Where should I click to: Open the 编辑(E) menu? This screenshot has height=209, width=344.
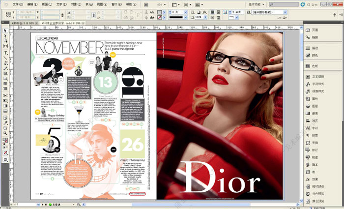(32, 4)
